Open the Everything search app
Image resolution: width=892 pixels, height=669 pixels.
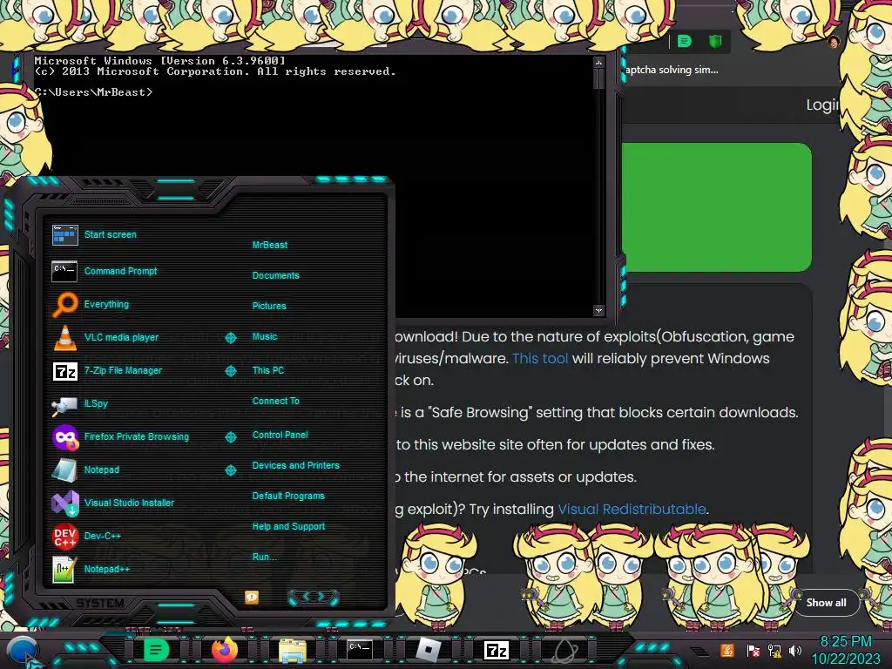(x=91, y=304)
